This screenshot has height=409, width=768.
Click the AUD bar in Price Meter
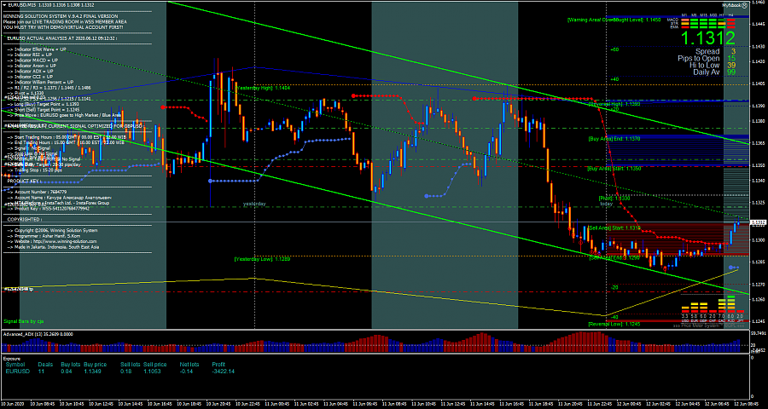pyautogui.click(x=730, y=304)
